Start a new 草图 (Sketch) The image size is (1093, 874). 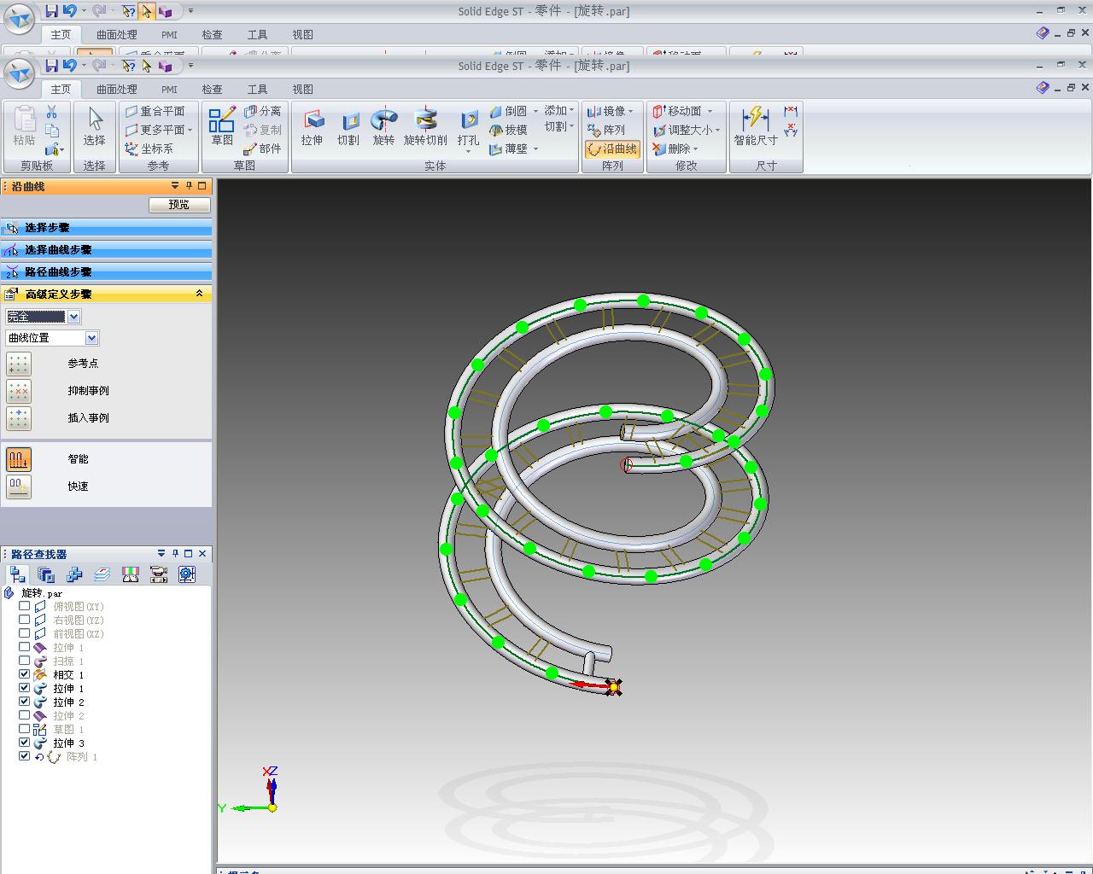tap(222, 127)
